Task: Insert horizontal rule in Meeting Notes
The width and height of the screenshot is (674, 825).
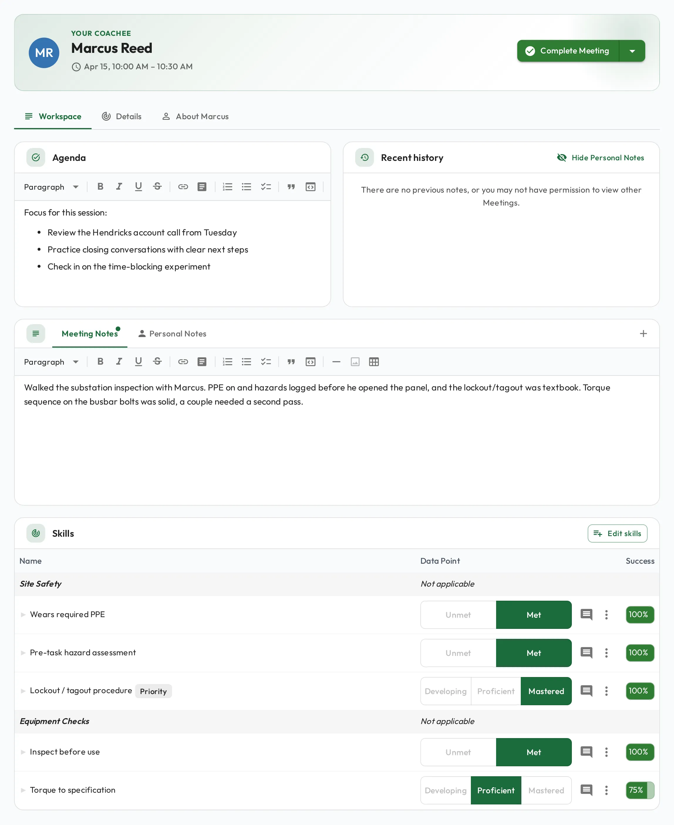Action: 336,362
